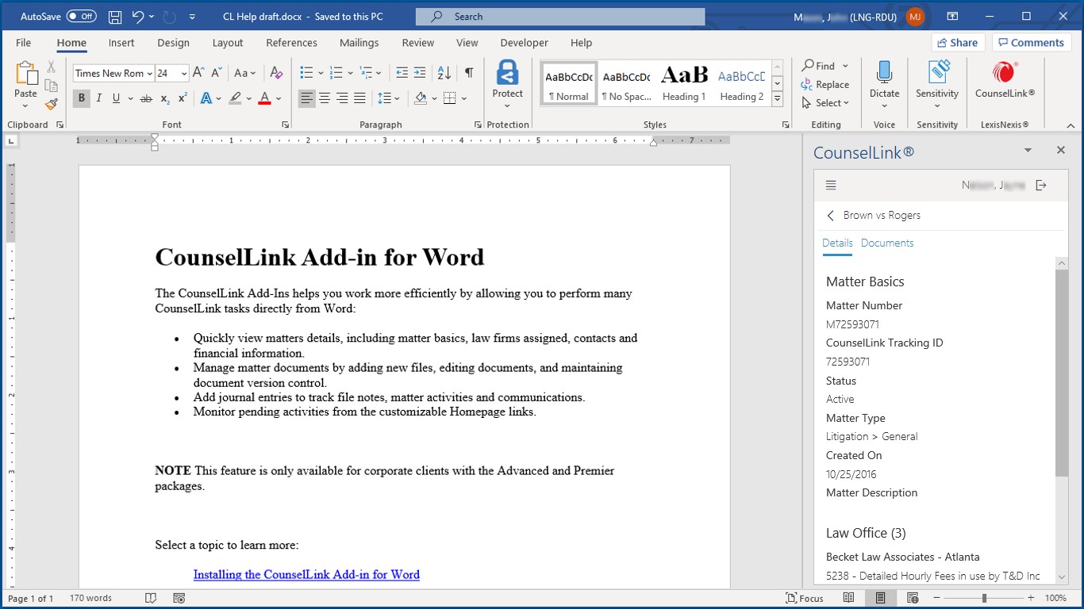The width and height of the screenshot is (1084, 609).
Task: Switch to the Insert ribbon tab
Action: point(121,43)
